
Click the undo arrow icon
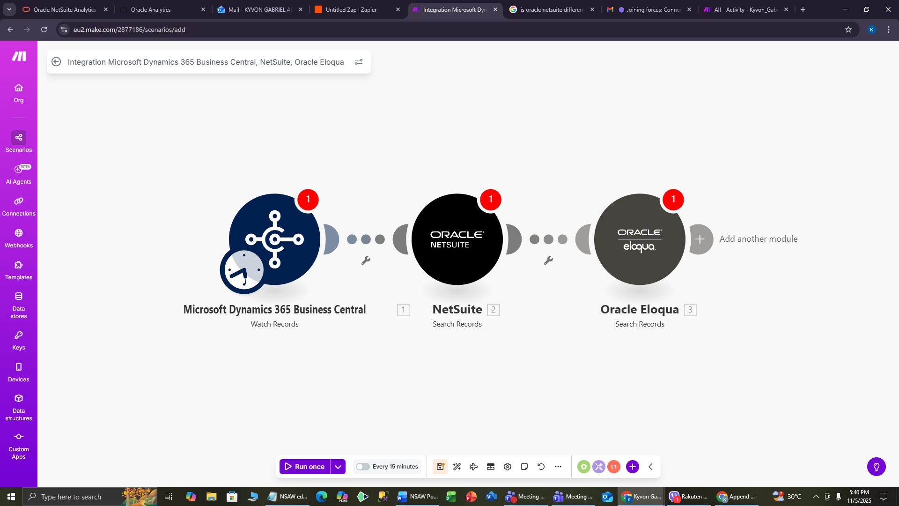coord(541,467)
